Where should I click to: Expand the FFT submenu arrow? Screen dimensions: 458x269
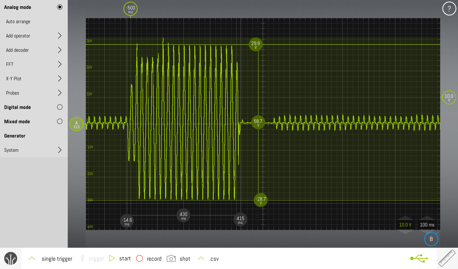pos(59,64)
